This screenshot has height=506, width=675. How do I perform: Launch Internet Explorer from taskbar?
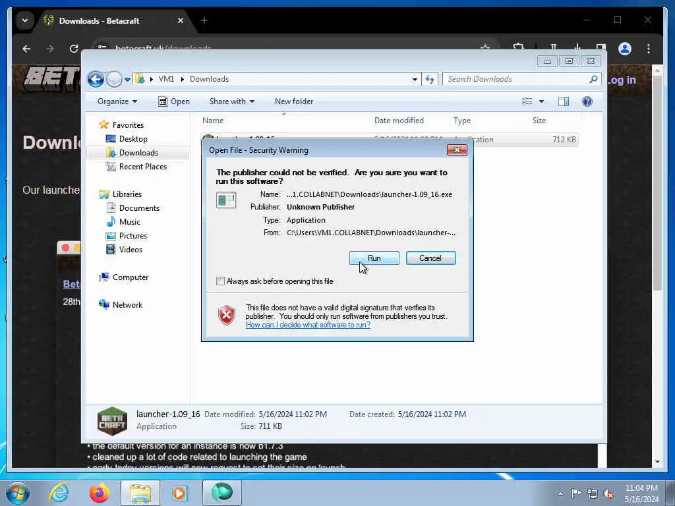click(59, 493)
